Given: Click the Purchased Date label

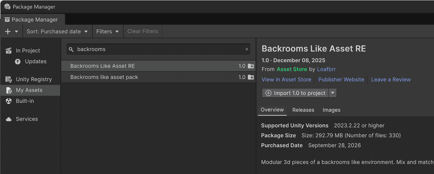Looking at the screenshot, I should pyautogui.click(x=282, y=146).
